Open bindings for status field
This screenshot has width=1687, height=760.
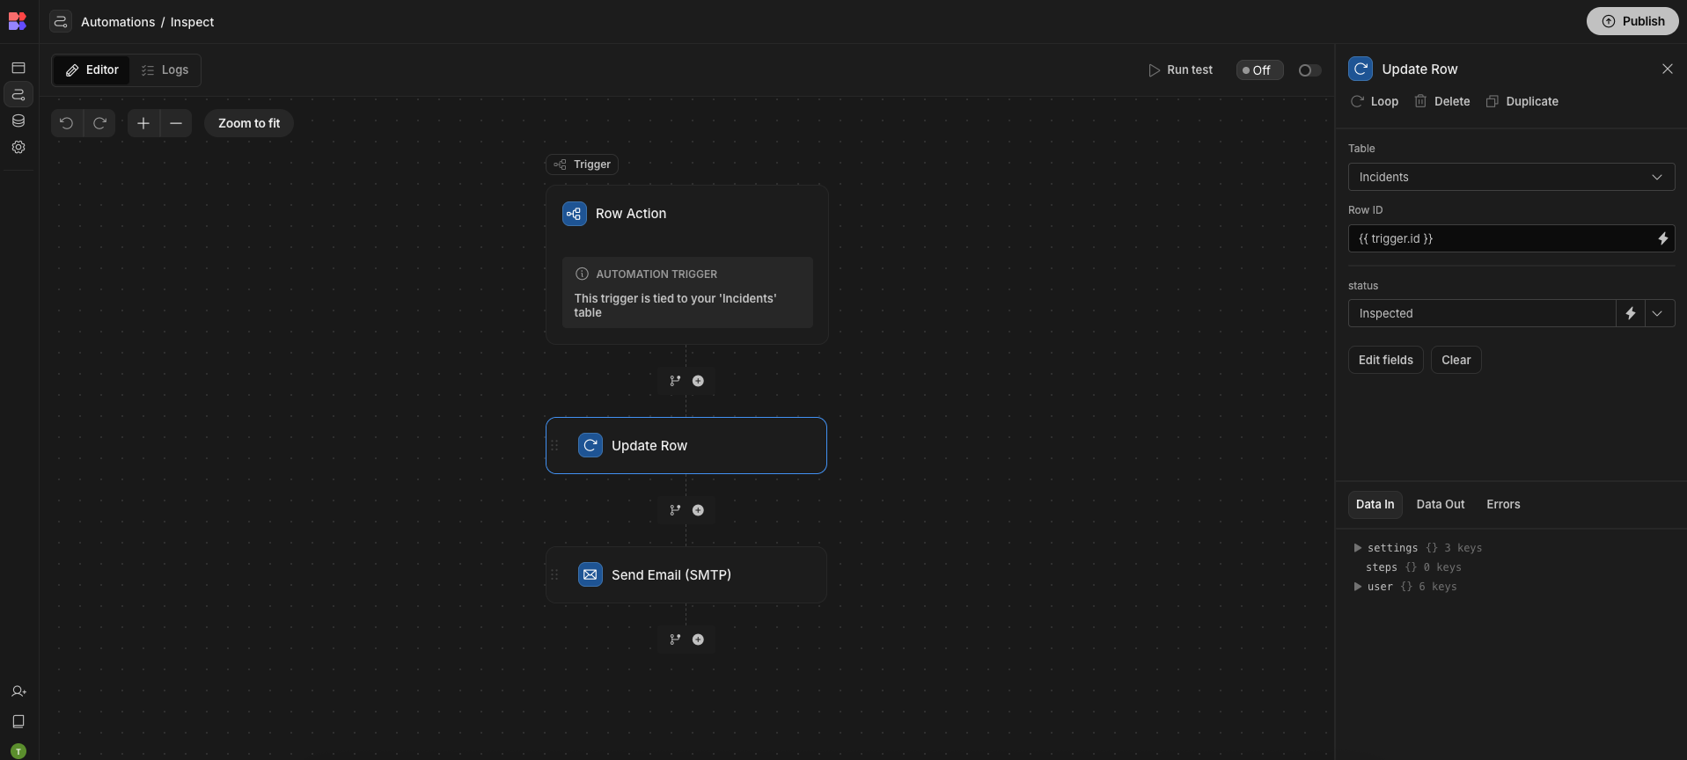pyautogui.click(x=1631, y=313)
